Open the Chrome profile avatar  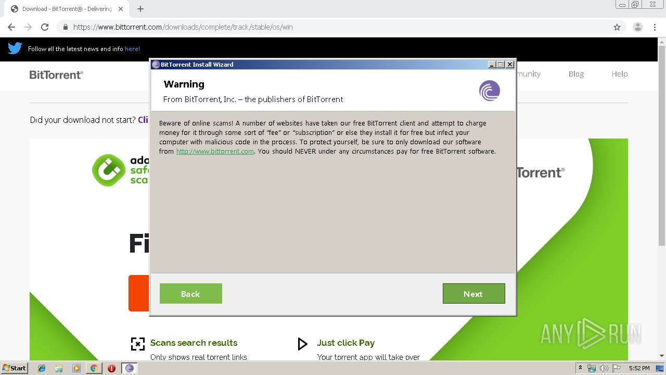[638, 27]
